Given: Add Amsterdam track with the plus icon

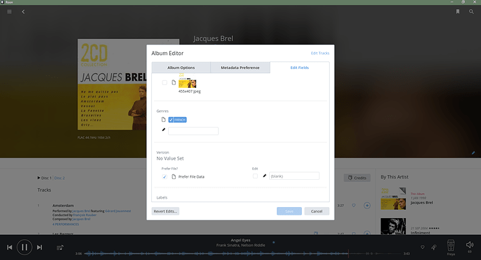Looking at the screenshot, I should point(367,206).
